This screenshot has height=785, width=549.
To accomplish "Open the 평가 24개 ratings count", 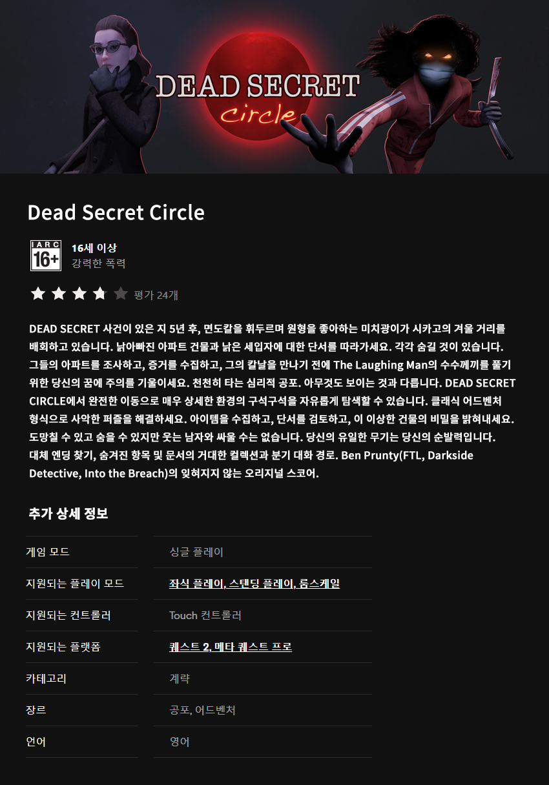I will (156, 295).
